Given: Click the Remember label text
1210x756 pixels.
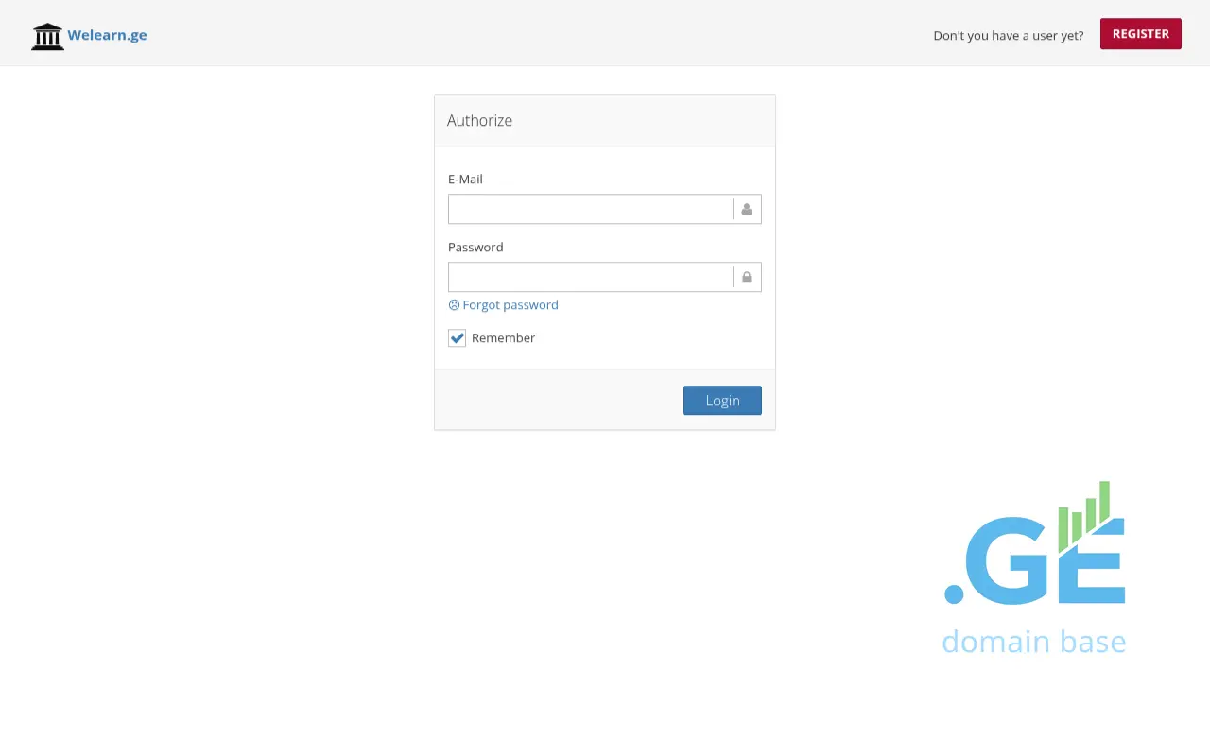Looking at the screenshot, I should click(503, 338).
